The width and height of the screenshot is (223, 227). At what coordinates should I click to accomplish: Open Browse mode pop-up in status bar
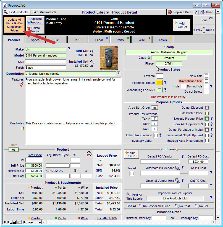32,222
